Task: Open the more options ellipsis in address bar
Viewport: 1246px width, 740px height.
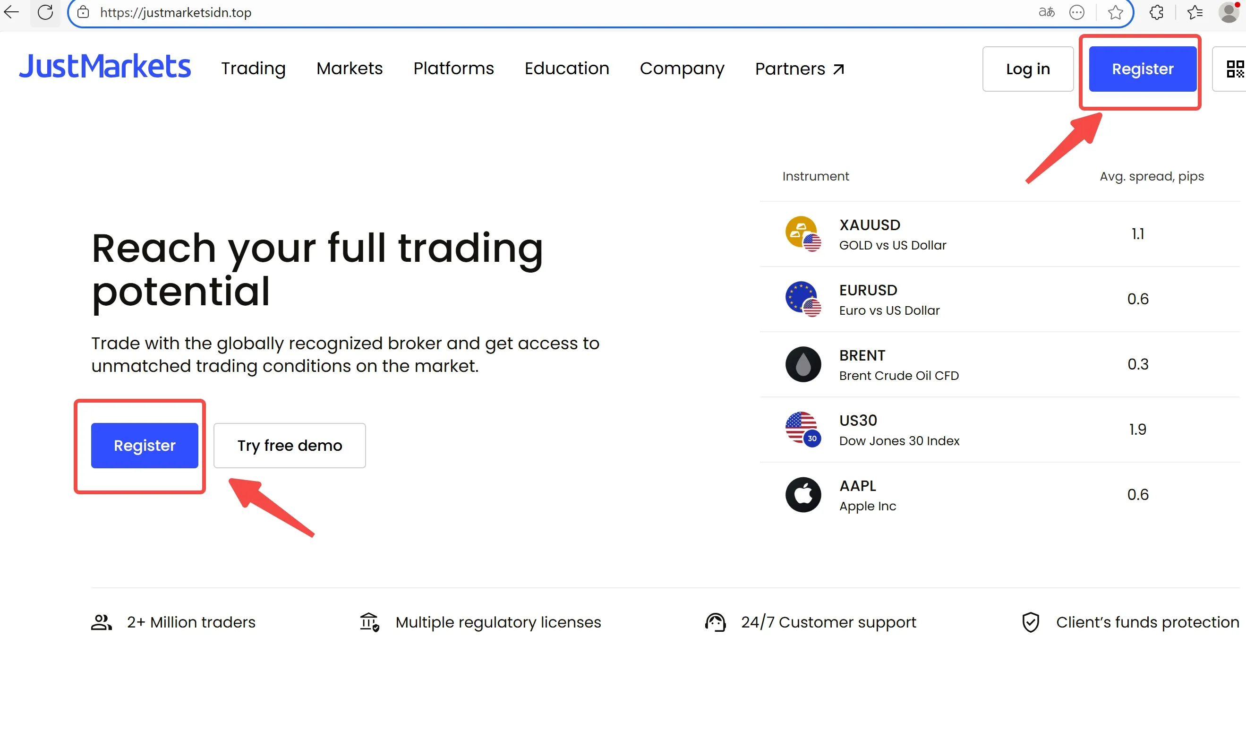Action: click(1076, 12)
